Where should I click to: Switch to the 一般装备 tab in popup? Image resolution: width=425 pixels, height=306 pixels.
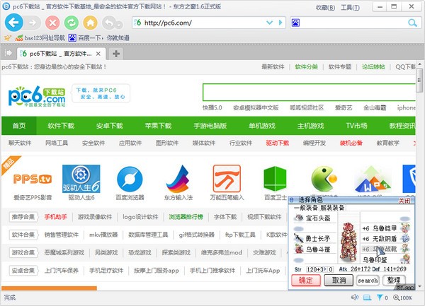306,208
